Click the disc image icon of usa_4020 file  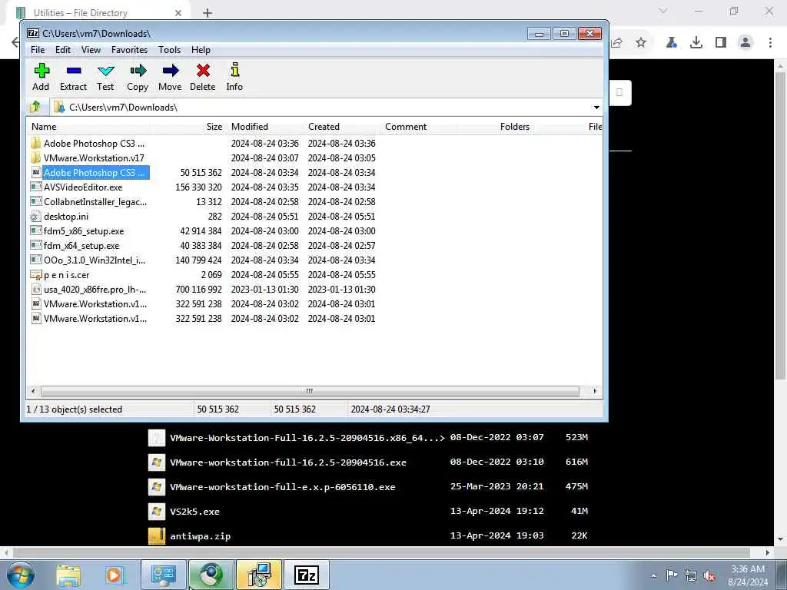(x=35, y=290)
